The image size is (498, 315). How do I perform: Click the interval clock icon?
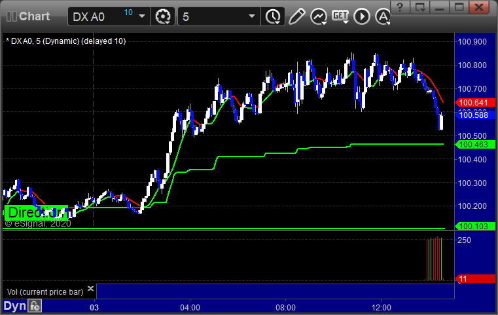click(272, 16)
